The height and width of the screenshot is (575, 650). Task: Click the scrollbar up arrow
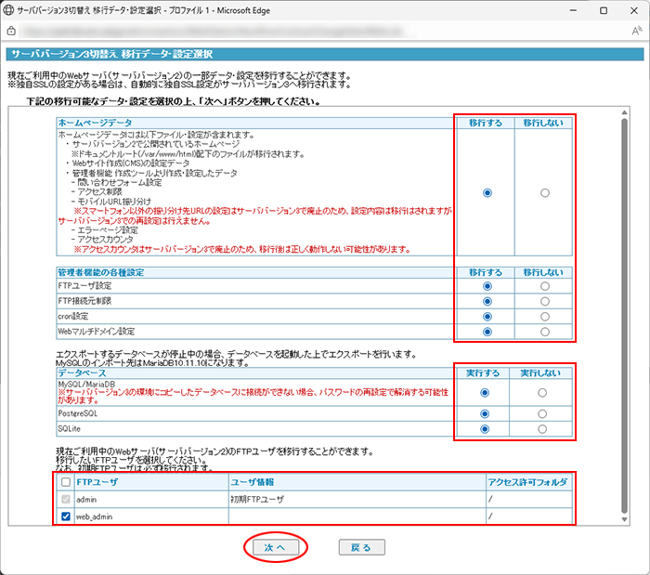tap(625, 113)
